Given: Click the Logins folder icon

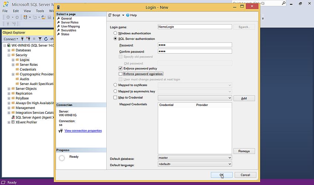Looking at the screenshot, I should [17, 60].
